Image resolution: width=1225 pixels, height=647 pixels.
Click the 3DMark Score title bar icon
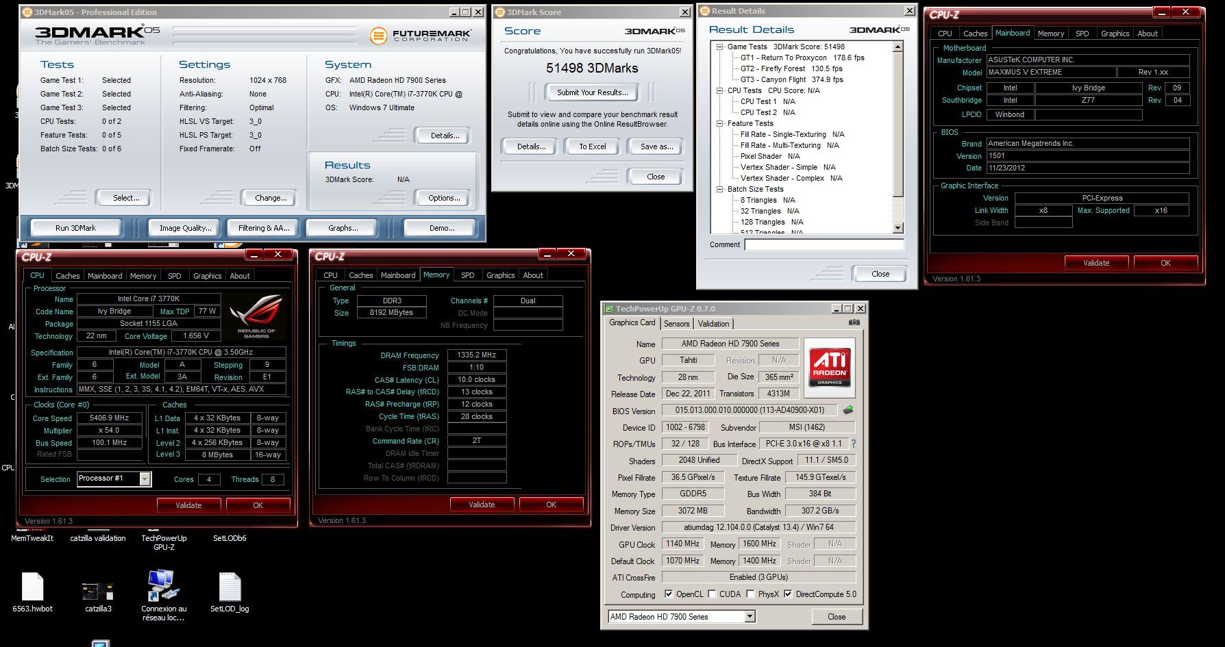[500, 12]
